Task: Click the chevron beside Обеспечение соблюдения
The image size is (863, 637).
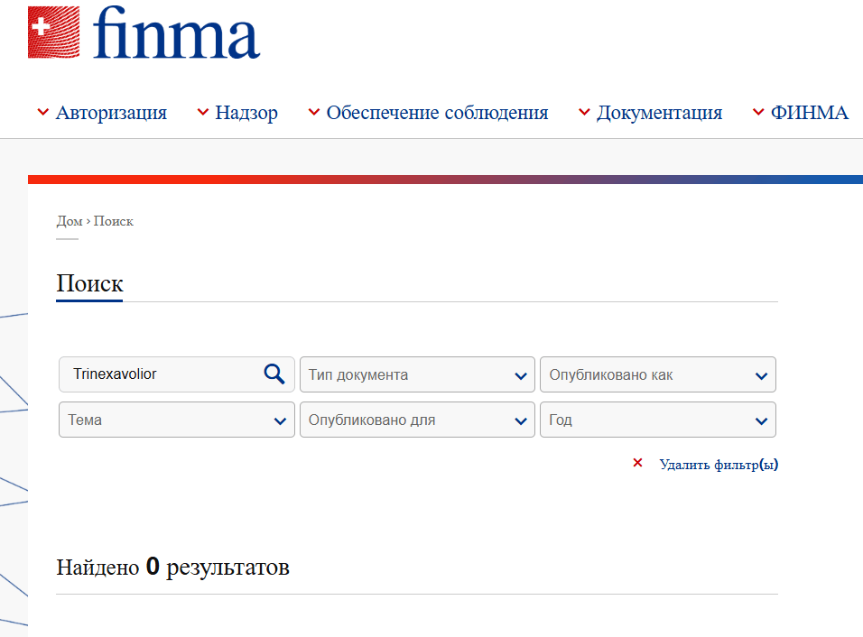Action: pos(313,112)
